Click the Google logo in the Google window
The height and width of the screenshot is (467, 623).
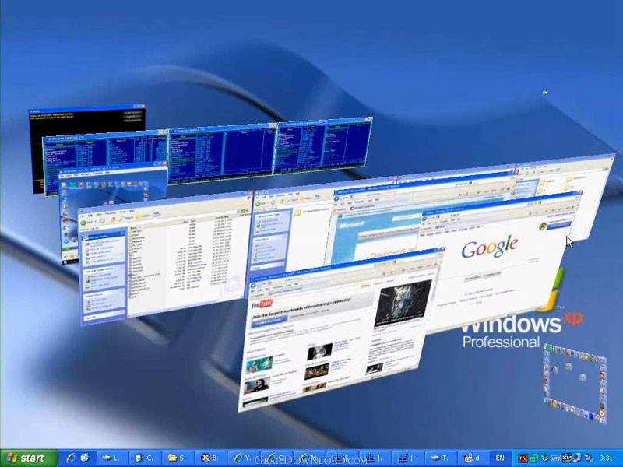pos(490,246)
